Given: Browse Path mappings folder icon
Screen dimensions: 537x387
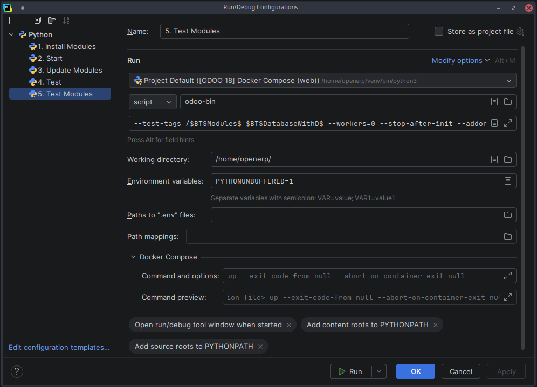Looking at the screenshot, I should tap(508, 236).
